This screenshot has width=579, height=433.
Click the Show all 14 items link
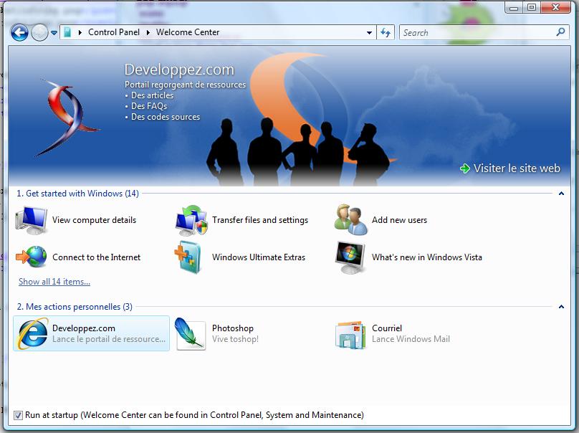point(54,282)
